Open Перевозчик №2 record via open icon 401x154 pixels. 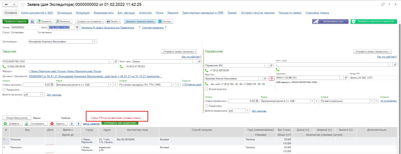coord(272,65)
